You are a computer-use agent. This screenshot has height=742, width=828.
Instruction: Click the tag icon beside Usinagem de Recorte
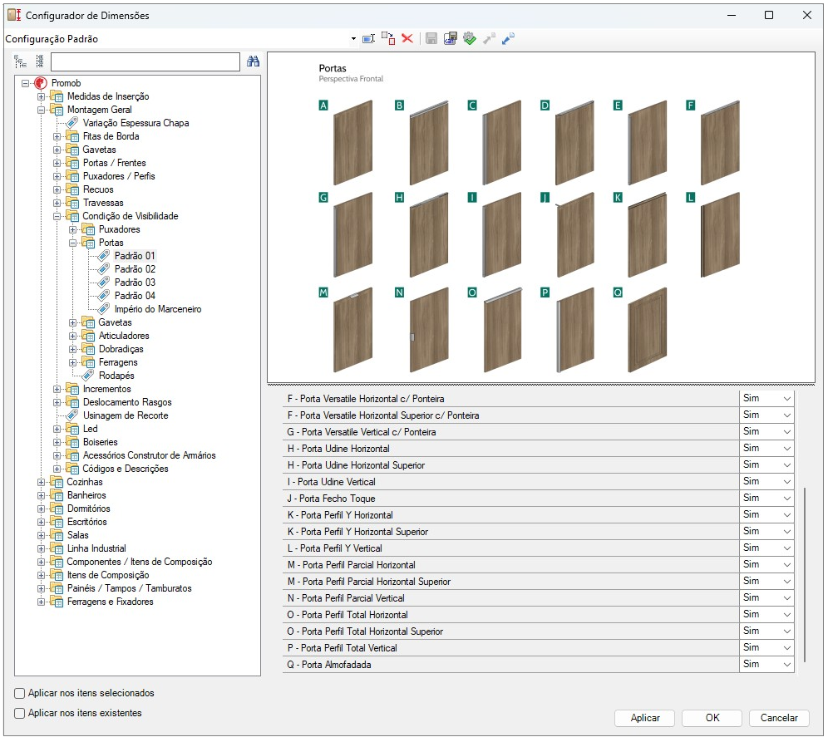(72, 415)
